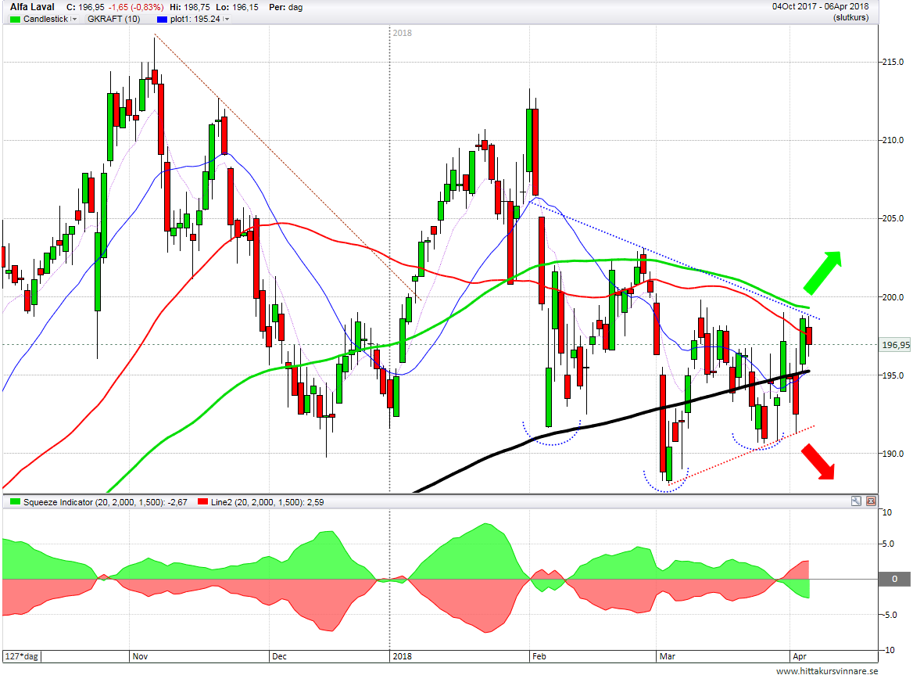Click the 2018 label on the bottom time axis
Image resolution: width=913 pixels, height=675 pixels.
point(402,656)
